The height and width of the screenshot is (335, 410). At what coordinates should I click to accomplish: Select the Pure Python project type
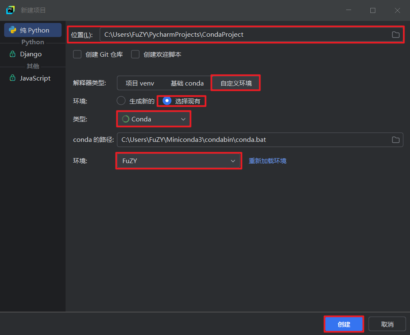coord(33,30)
